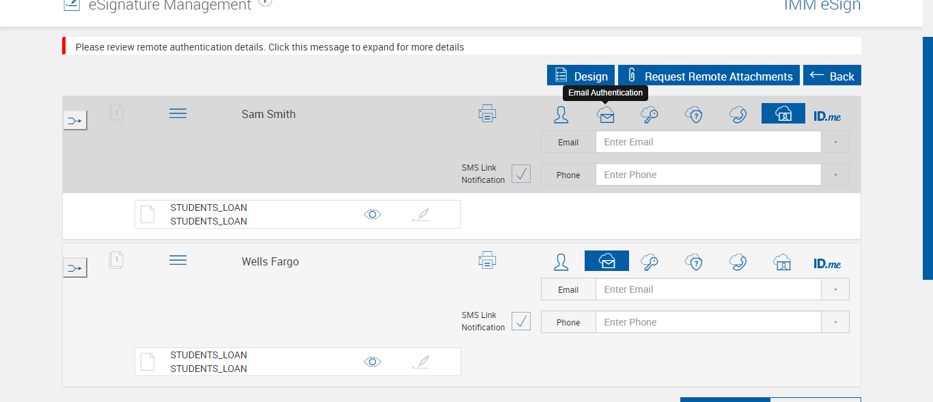Go Back using the Back button
Viewport: 933px width, 402px height.
(x=832, y=76)
